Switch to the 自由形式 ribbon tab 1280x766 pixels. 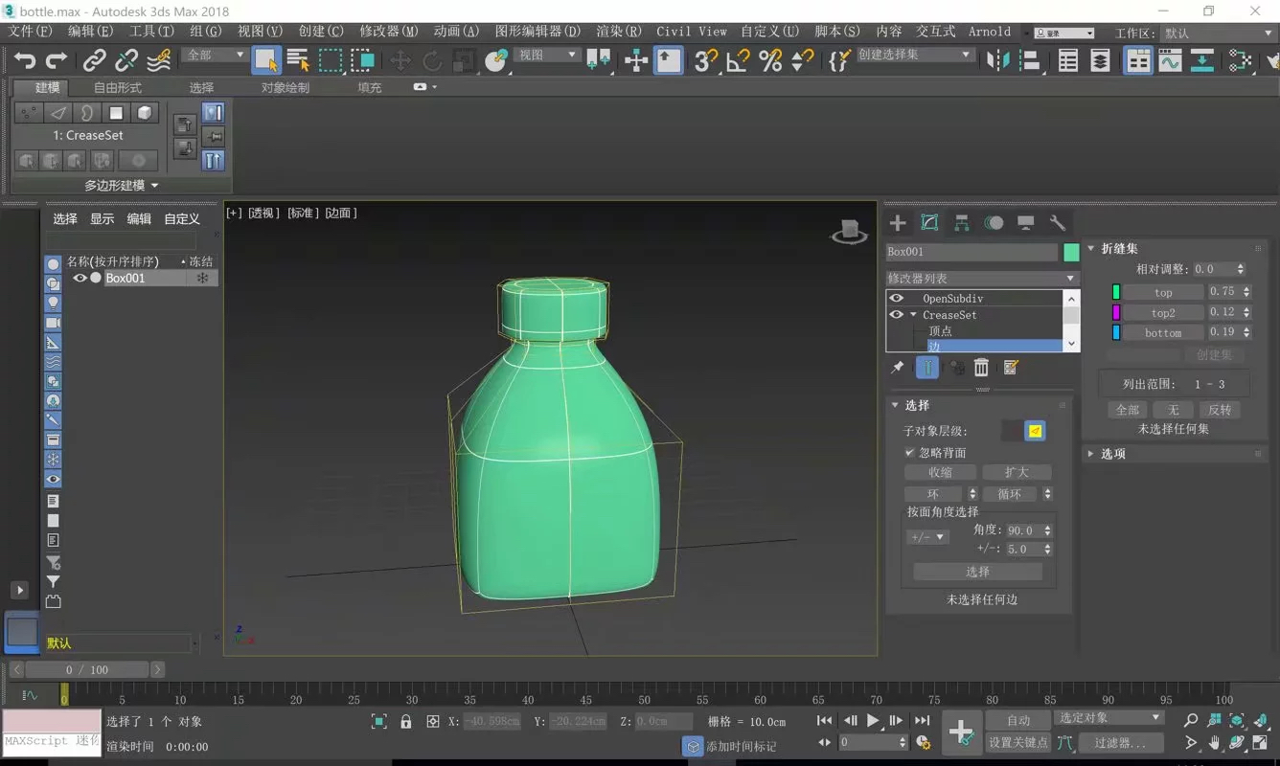(117, 88)
